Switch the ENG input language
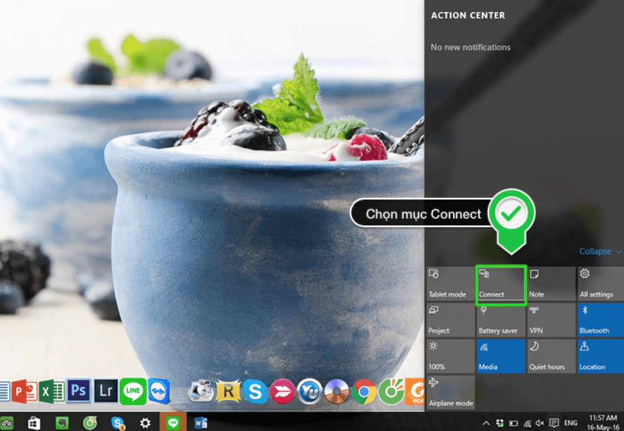This screenshot has height=431, width=624. [x=570, y=423]
